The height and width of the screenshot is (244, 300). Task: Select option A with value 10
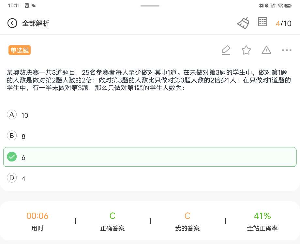(x=150, y=115)
